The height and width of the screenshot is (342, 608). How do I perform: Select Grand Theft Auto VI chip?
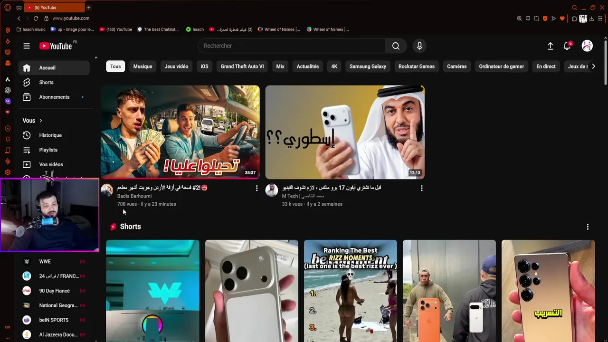click(x=242, y=66)
